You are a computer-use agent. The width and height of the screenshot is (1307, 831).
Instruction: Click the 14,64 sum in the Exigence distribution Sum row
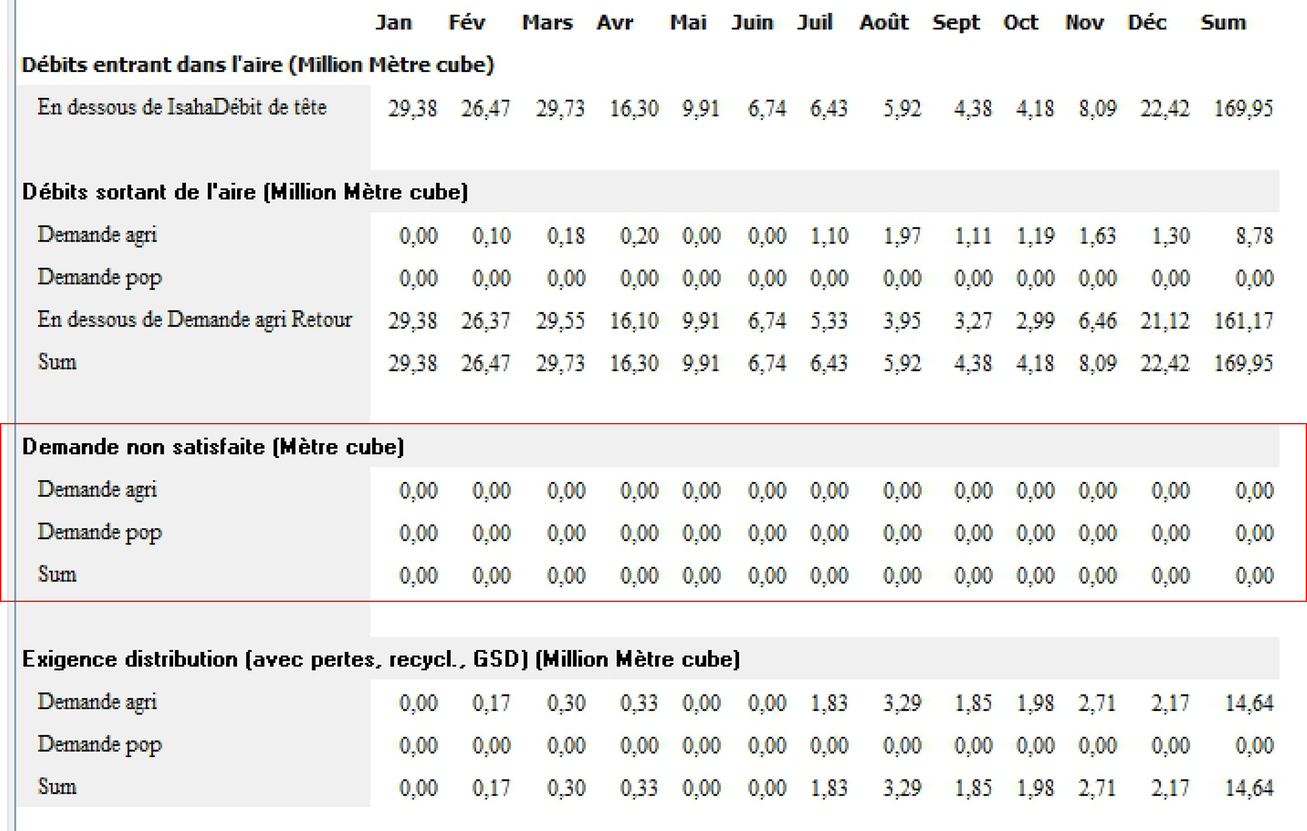tap(1248, 788)
